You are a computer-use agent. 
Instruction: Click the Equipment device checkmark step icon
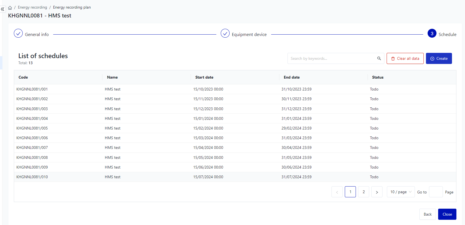(x=225, y=33)
